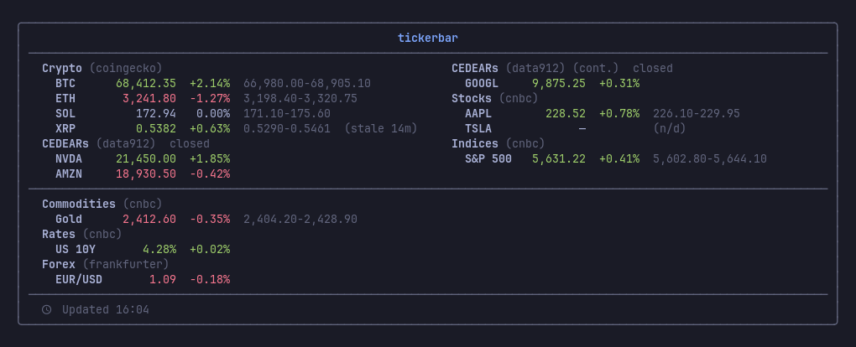Click the (cont.) label
Screen dimensions: 856x347
(596, 68)
